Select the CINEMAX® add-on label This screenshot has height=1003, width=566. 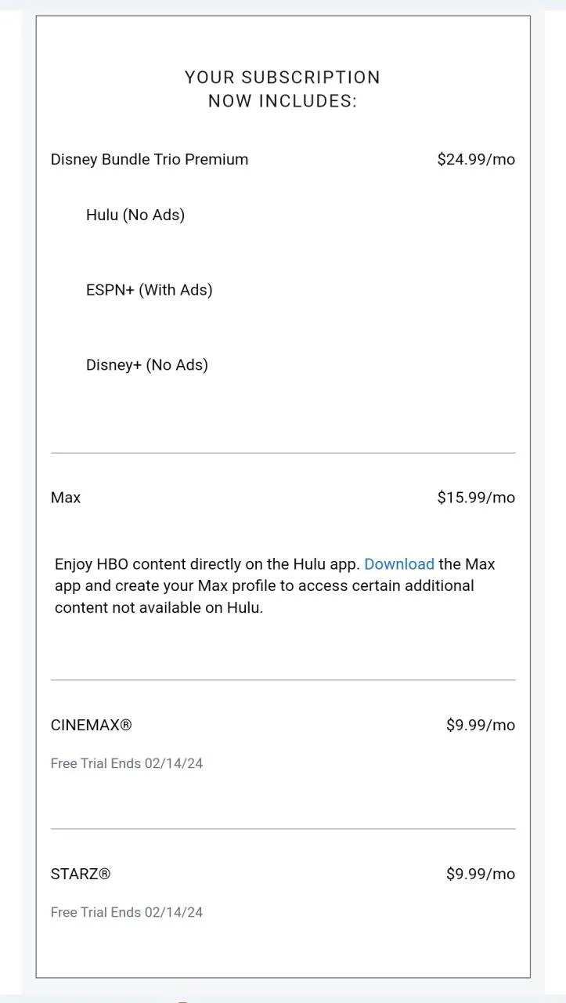[x=91, y=725]
